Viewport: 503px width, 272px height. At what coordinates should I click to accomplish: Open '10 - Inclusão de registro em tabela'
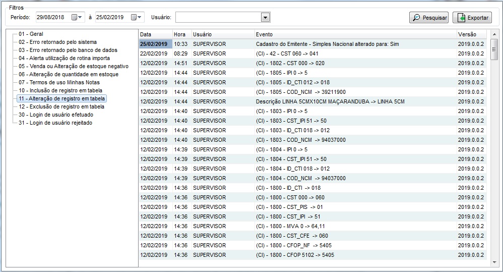tap(60, 91)
